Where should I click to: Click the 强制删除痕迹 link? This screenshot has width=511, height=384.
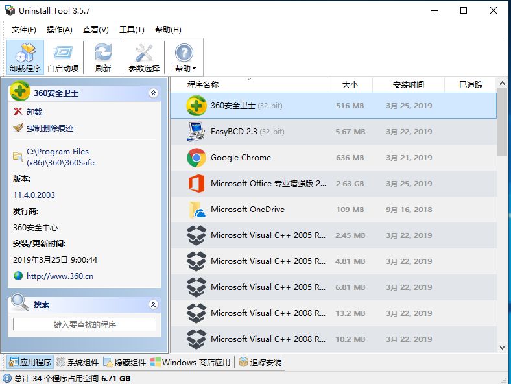click(50, 128)
